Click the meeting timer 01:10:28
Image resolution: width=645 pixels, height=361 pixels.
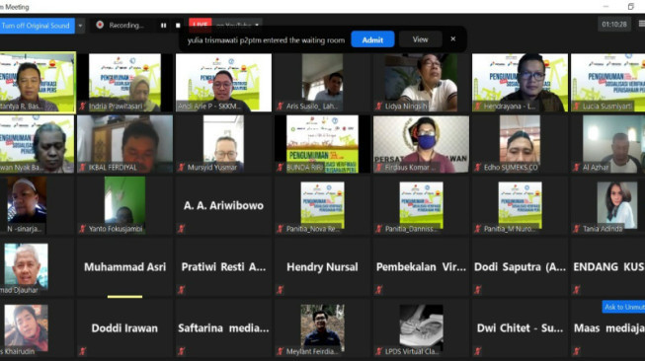point(613,25)
